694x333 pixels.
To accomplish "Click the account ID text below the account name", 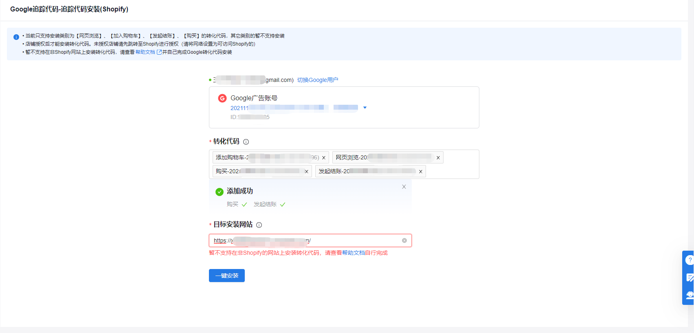I will 250,117.
